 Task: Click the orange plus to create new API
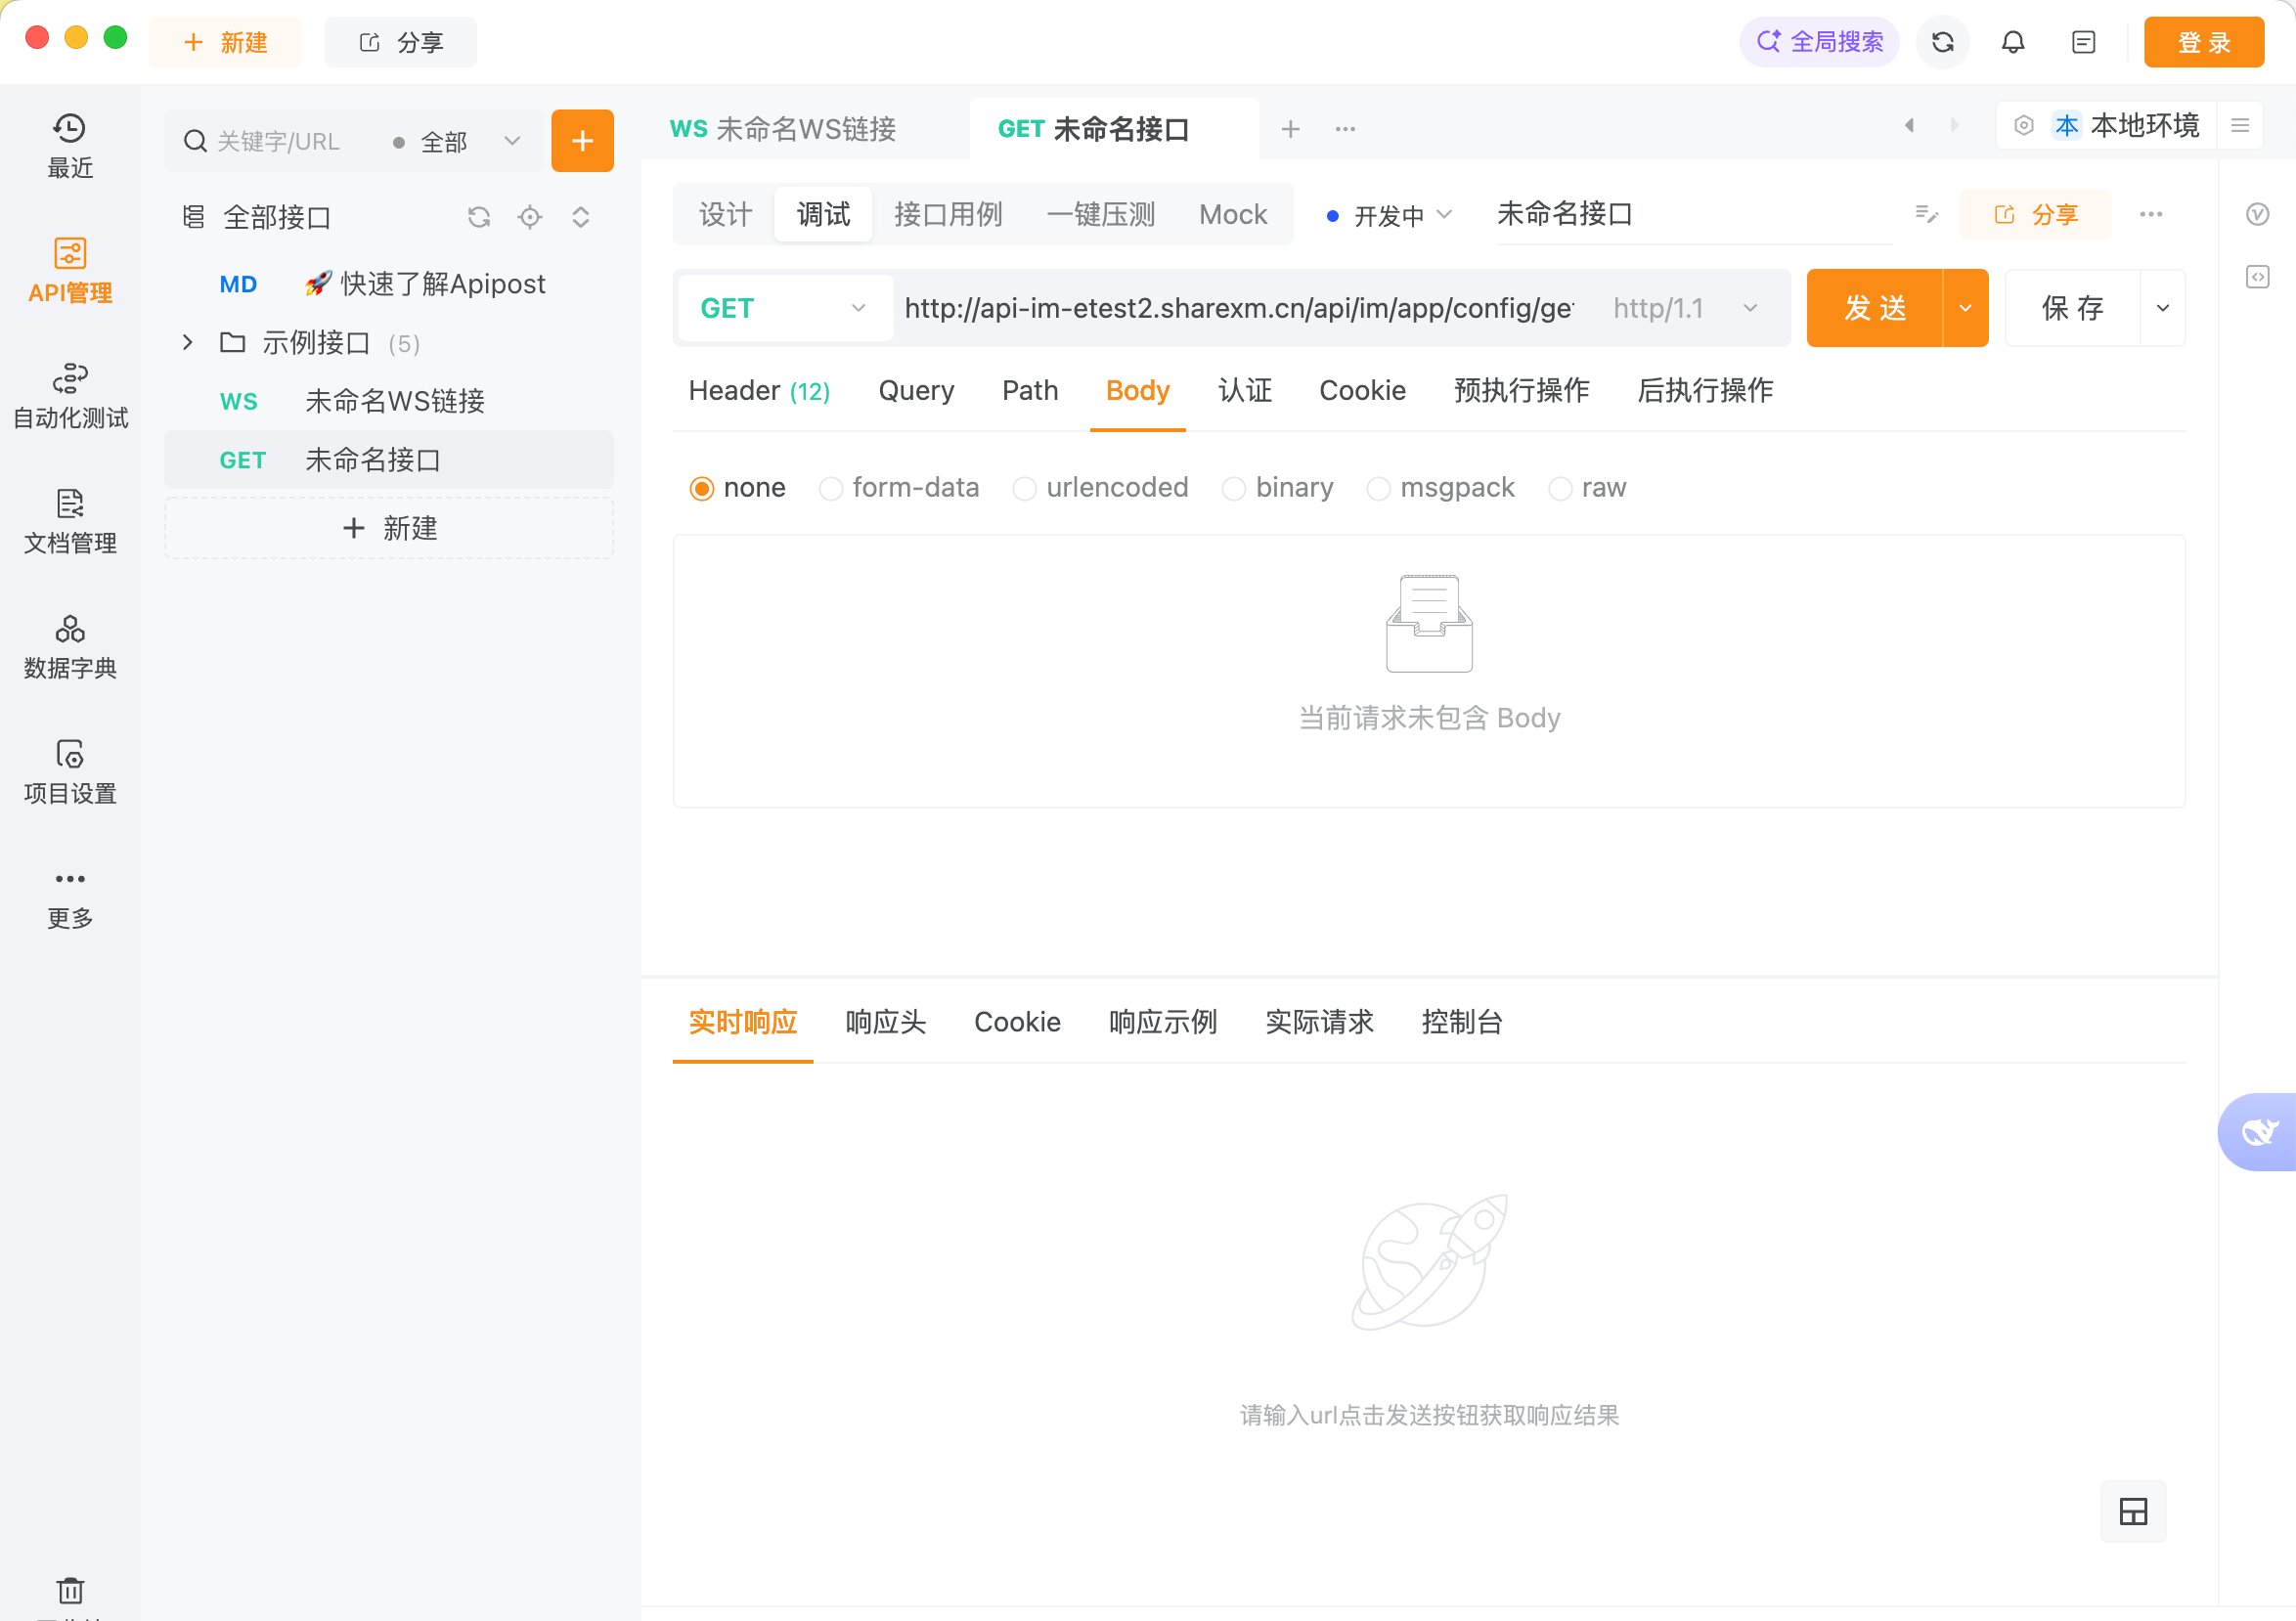pyautogui.click(x=582, y=140)
